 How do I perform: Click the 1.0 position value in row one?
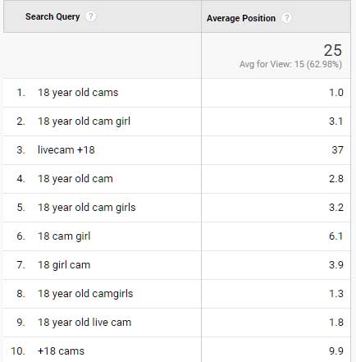point(336,93)
